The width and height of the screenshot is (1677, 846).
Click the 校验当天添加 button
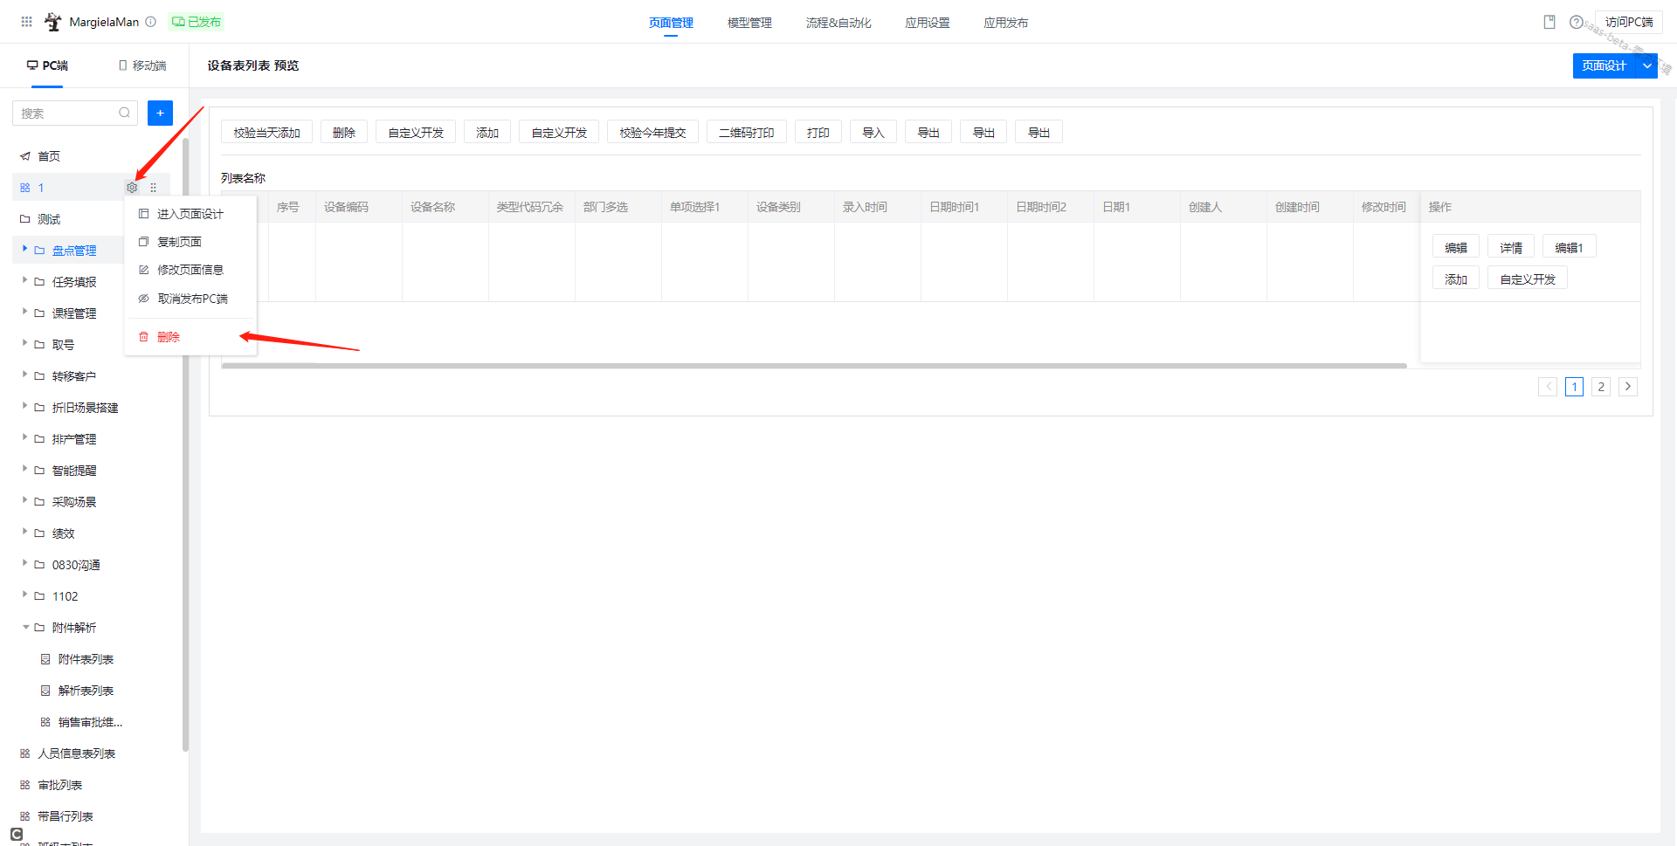pyautogui.click(x=266, y=133)
